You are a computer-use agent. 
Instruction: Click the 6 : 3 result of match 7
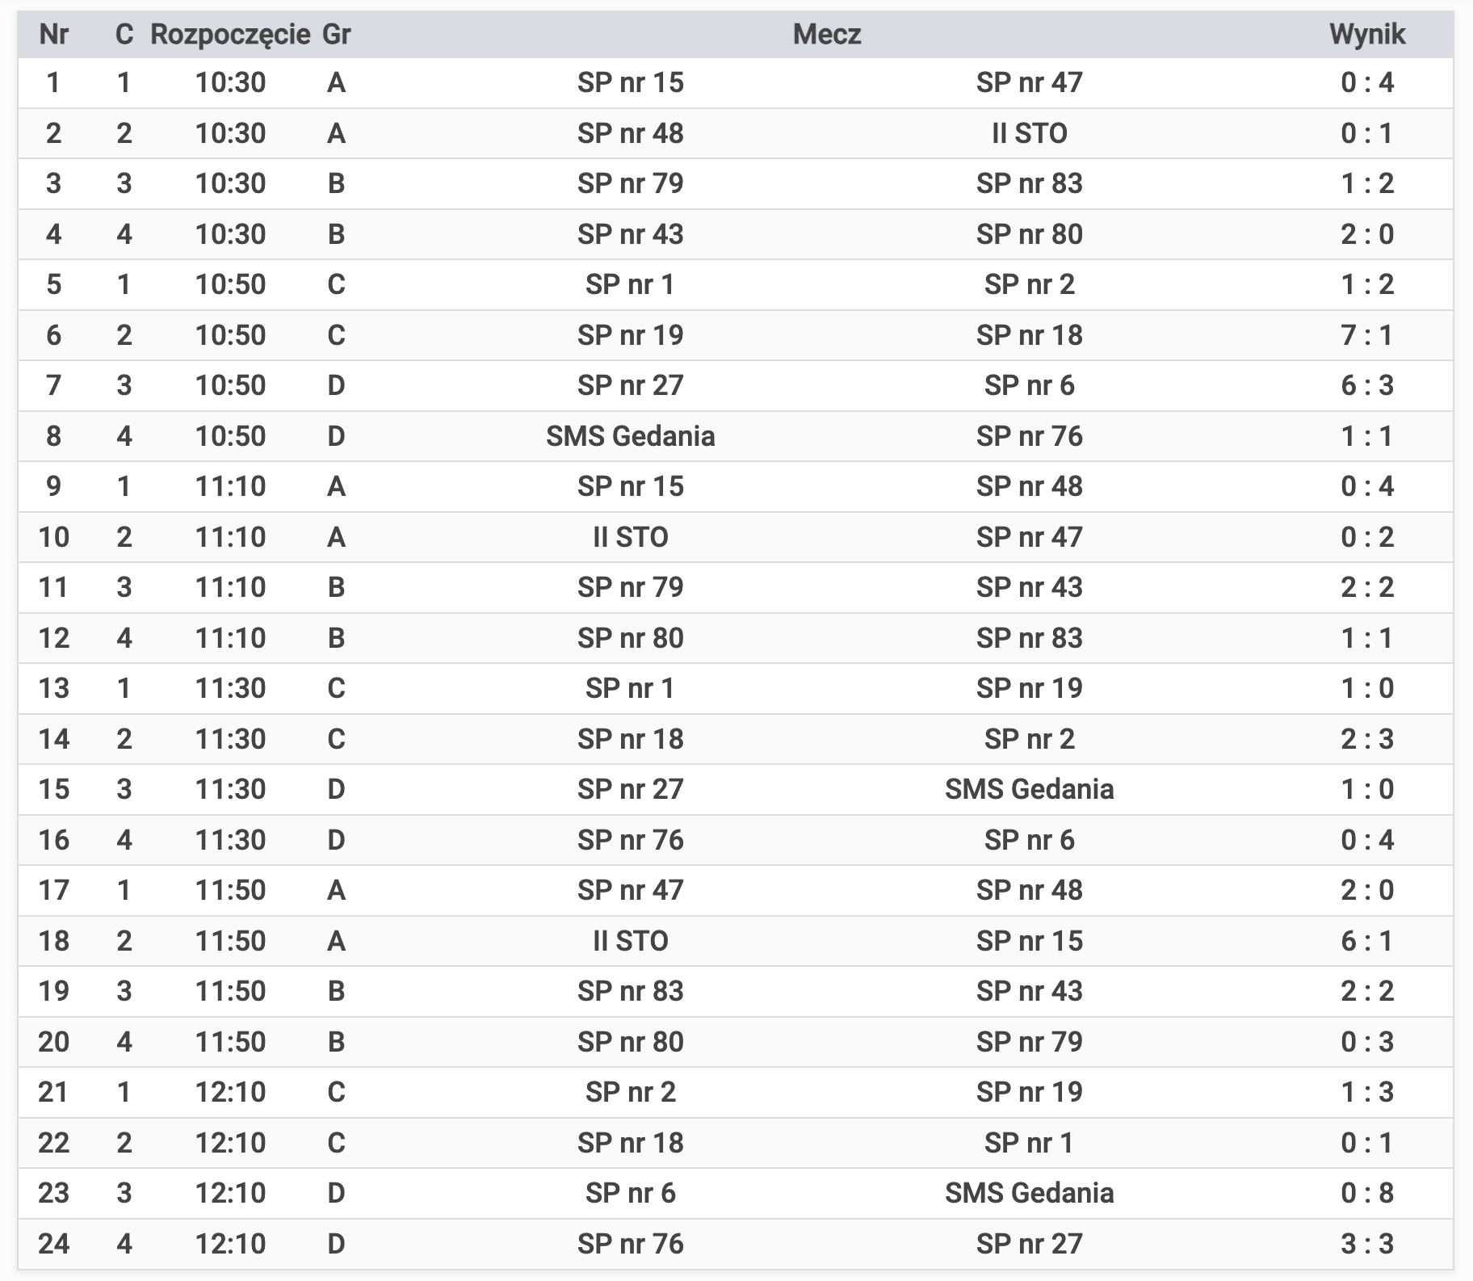(x=1366, y=385)
